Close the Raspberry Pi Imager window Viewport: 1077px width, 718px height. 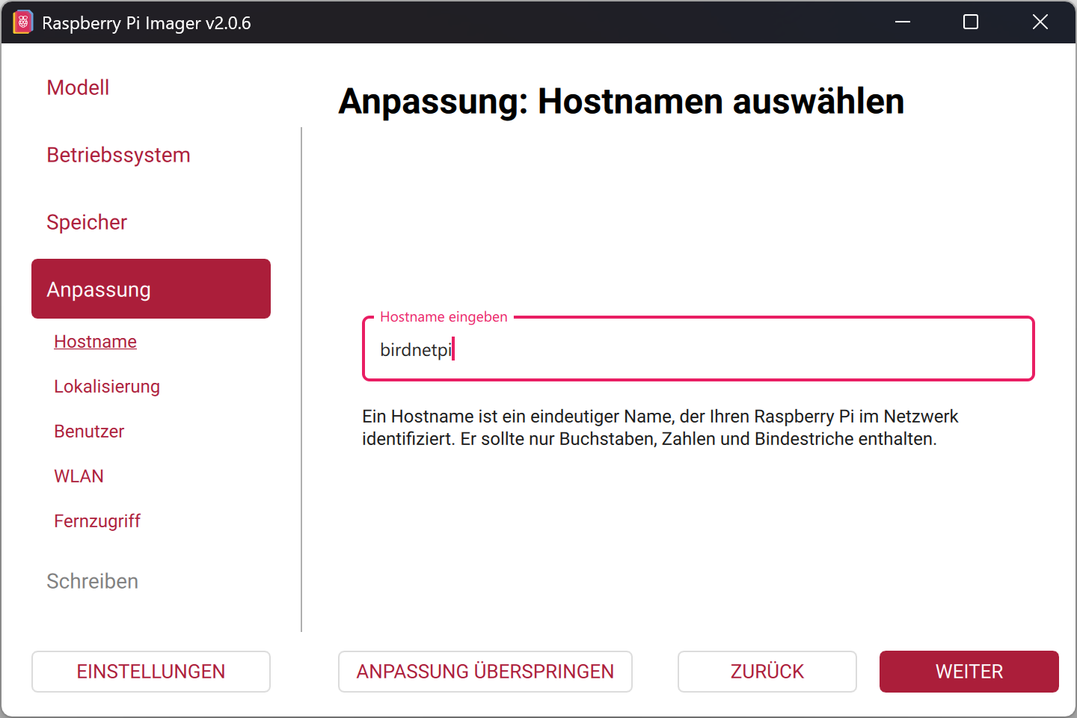(x=1040, y=22)
